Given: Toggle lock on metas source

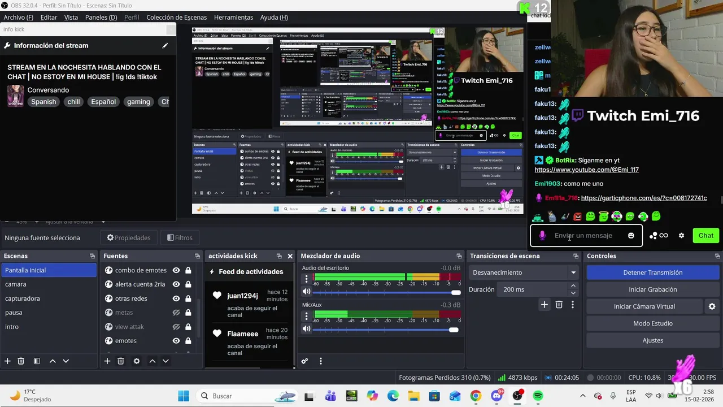Looking at the screenshot, I should (188, 313).
